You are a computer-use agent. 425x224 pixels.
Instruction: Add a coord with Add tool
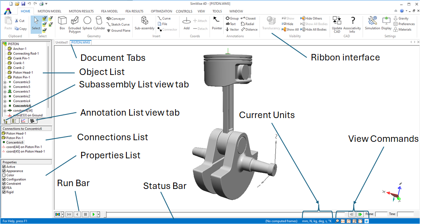tap(186, 23)
